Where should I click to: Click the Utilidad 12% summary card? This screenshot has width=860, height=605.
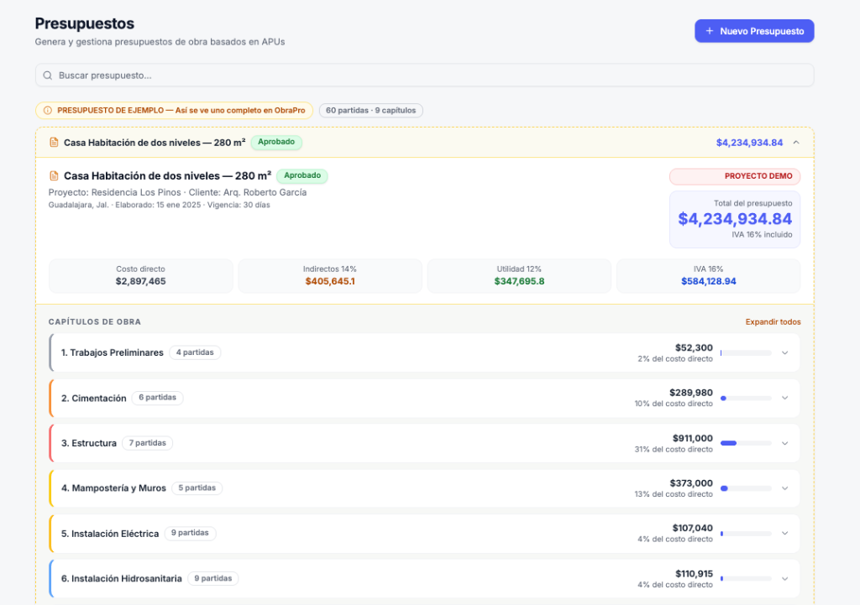coord(519,275)
